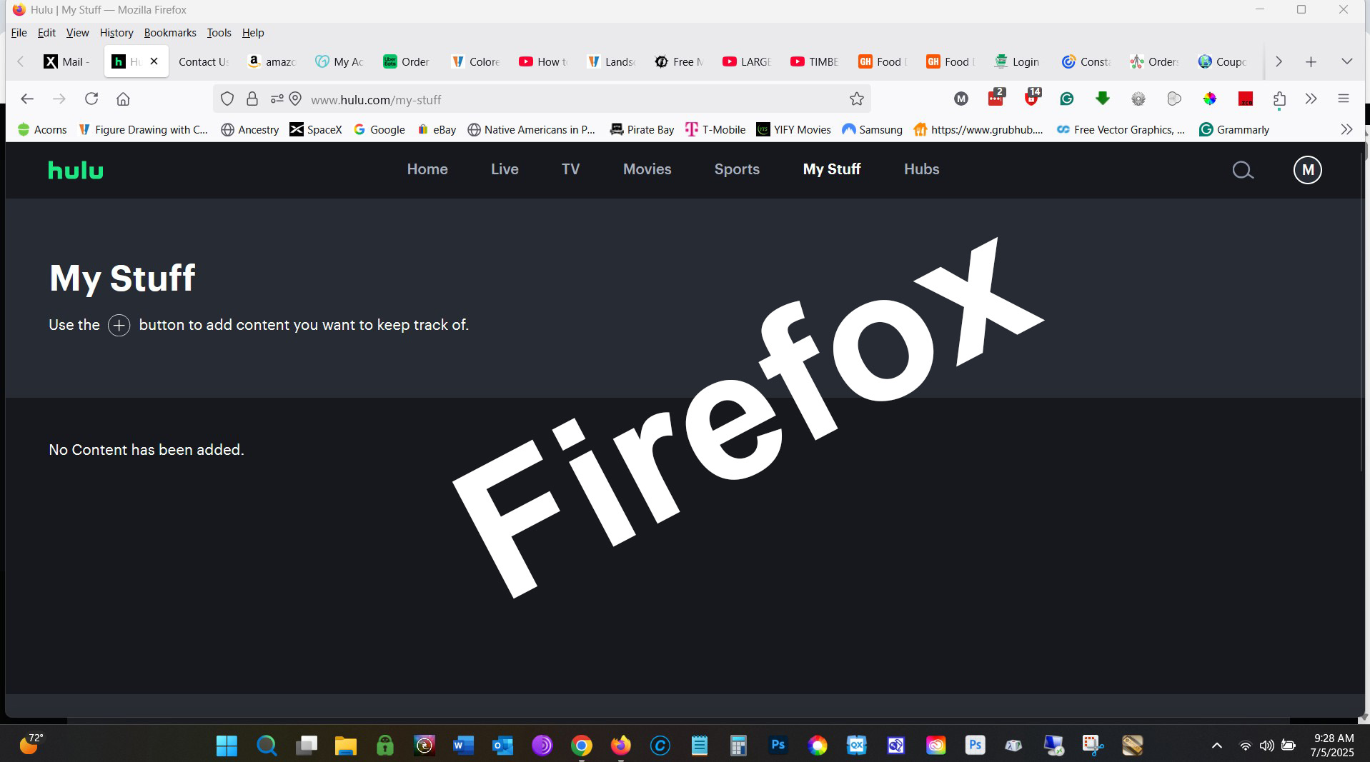
Task: Open Firefox extensions puzzle icon
Action: [1279, 99]
